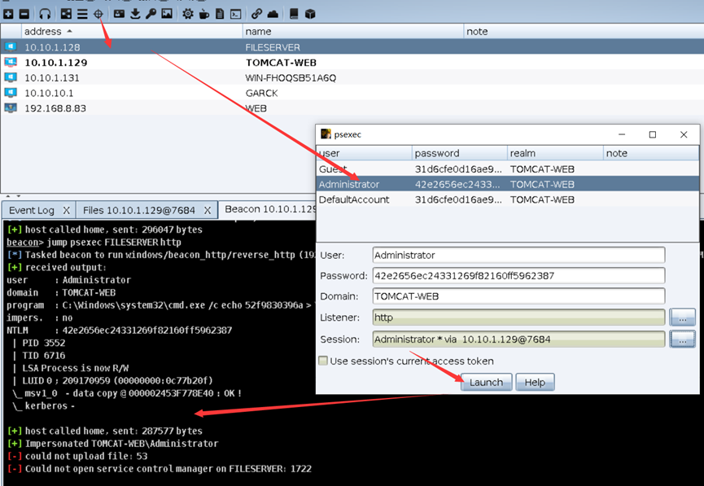Select TOMCAT-WEB target row
The image size is (704, 486).
[x=352, y=62]
